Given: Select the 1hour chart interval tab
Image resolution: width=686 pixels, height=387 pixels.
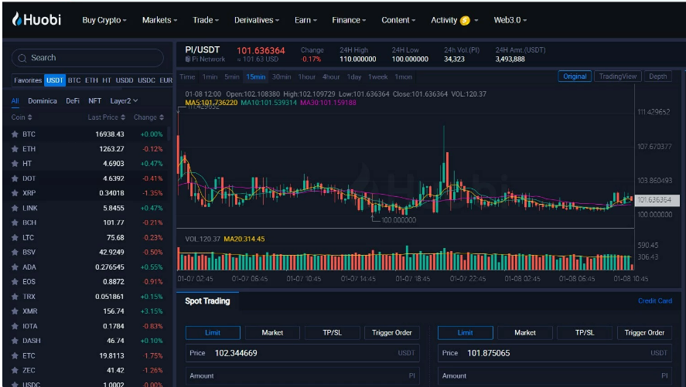Looking at the screenshot, I should tap(307, 77).
